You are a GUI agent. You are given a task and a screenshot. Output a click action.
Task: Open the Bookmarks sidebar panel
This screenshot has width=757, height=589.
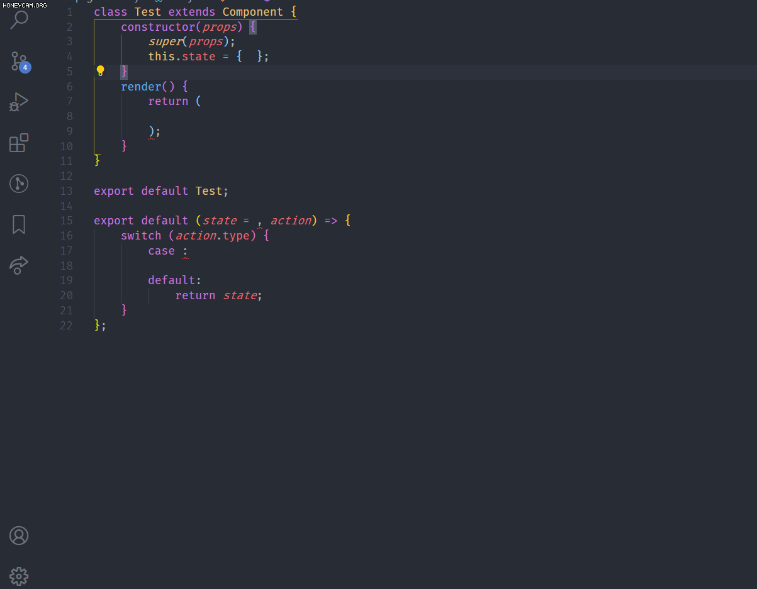19,224
